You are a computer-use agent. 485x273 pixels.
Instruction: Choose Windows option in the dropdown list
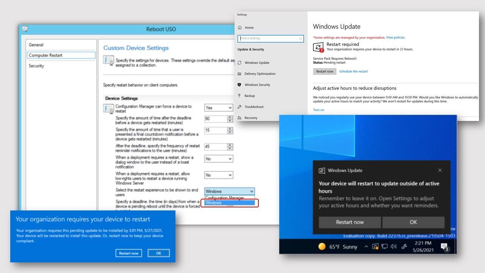(230, 203)
